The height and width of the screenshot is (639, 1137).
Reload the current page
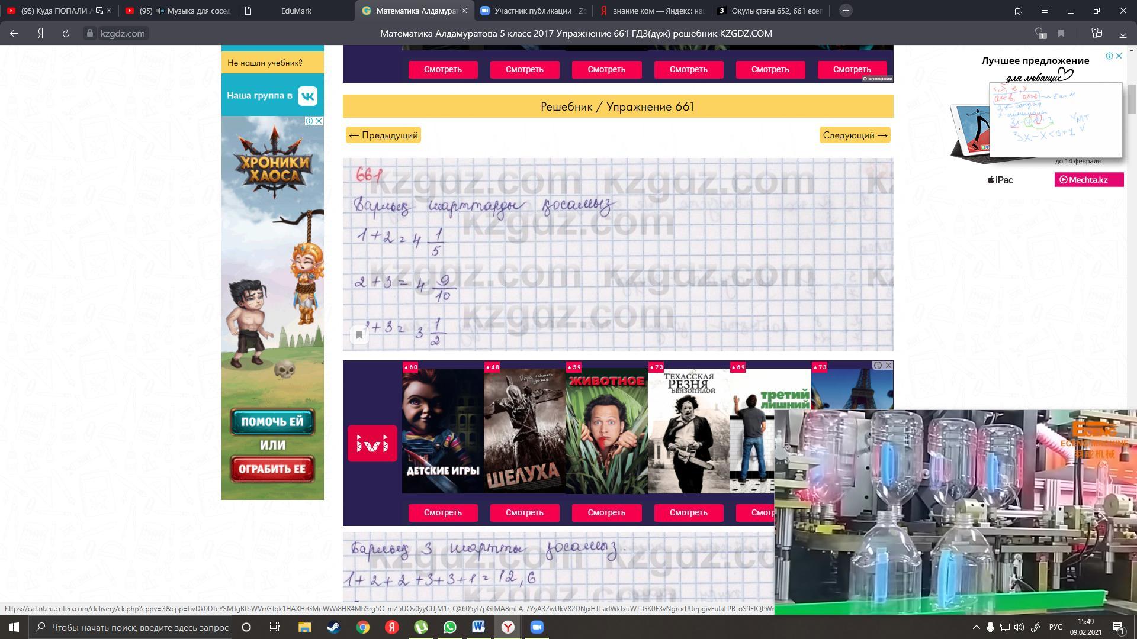pyautogui.click(x=66, y=34)
